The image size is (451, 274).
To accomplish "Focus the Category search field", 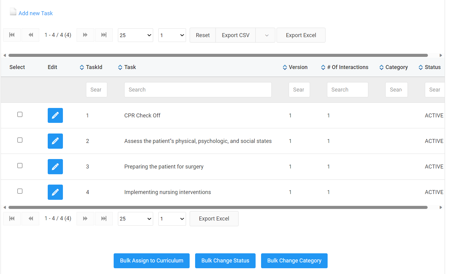I will [397, 90].
